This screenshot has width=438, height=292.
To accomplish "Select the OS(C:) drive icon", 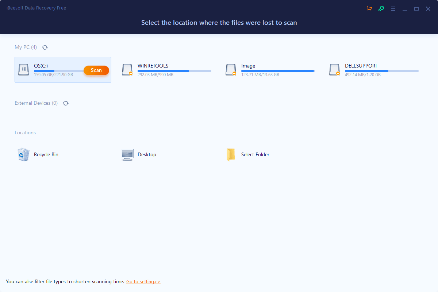I will tap(24, 70).
